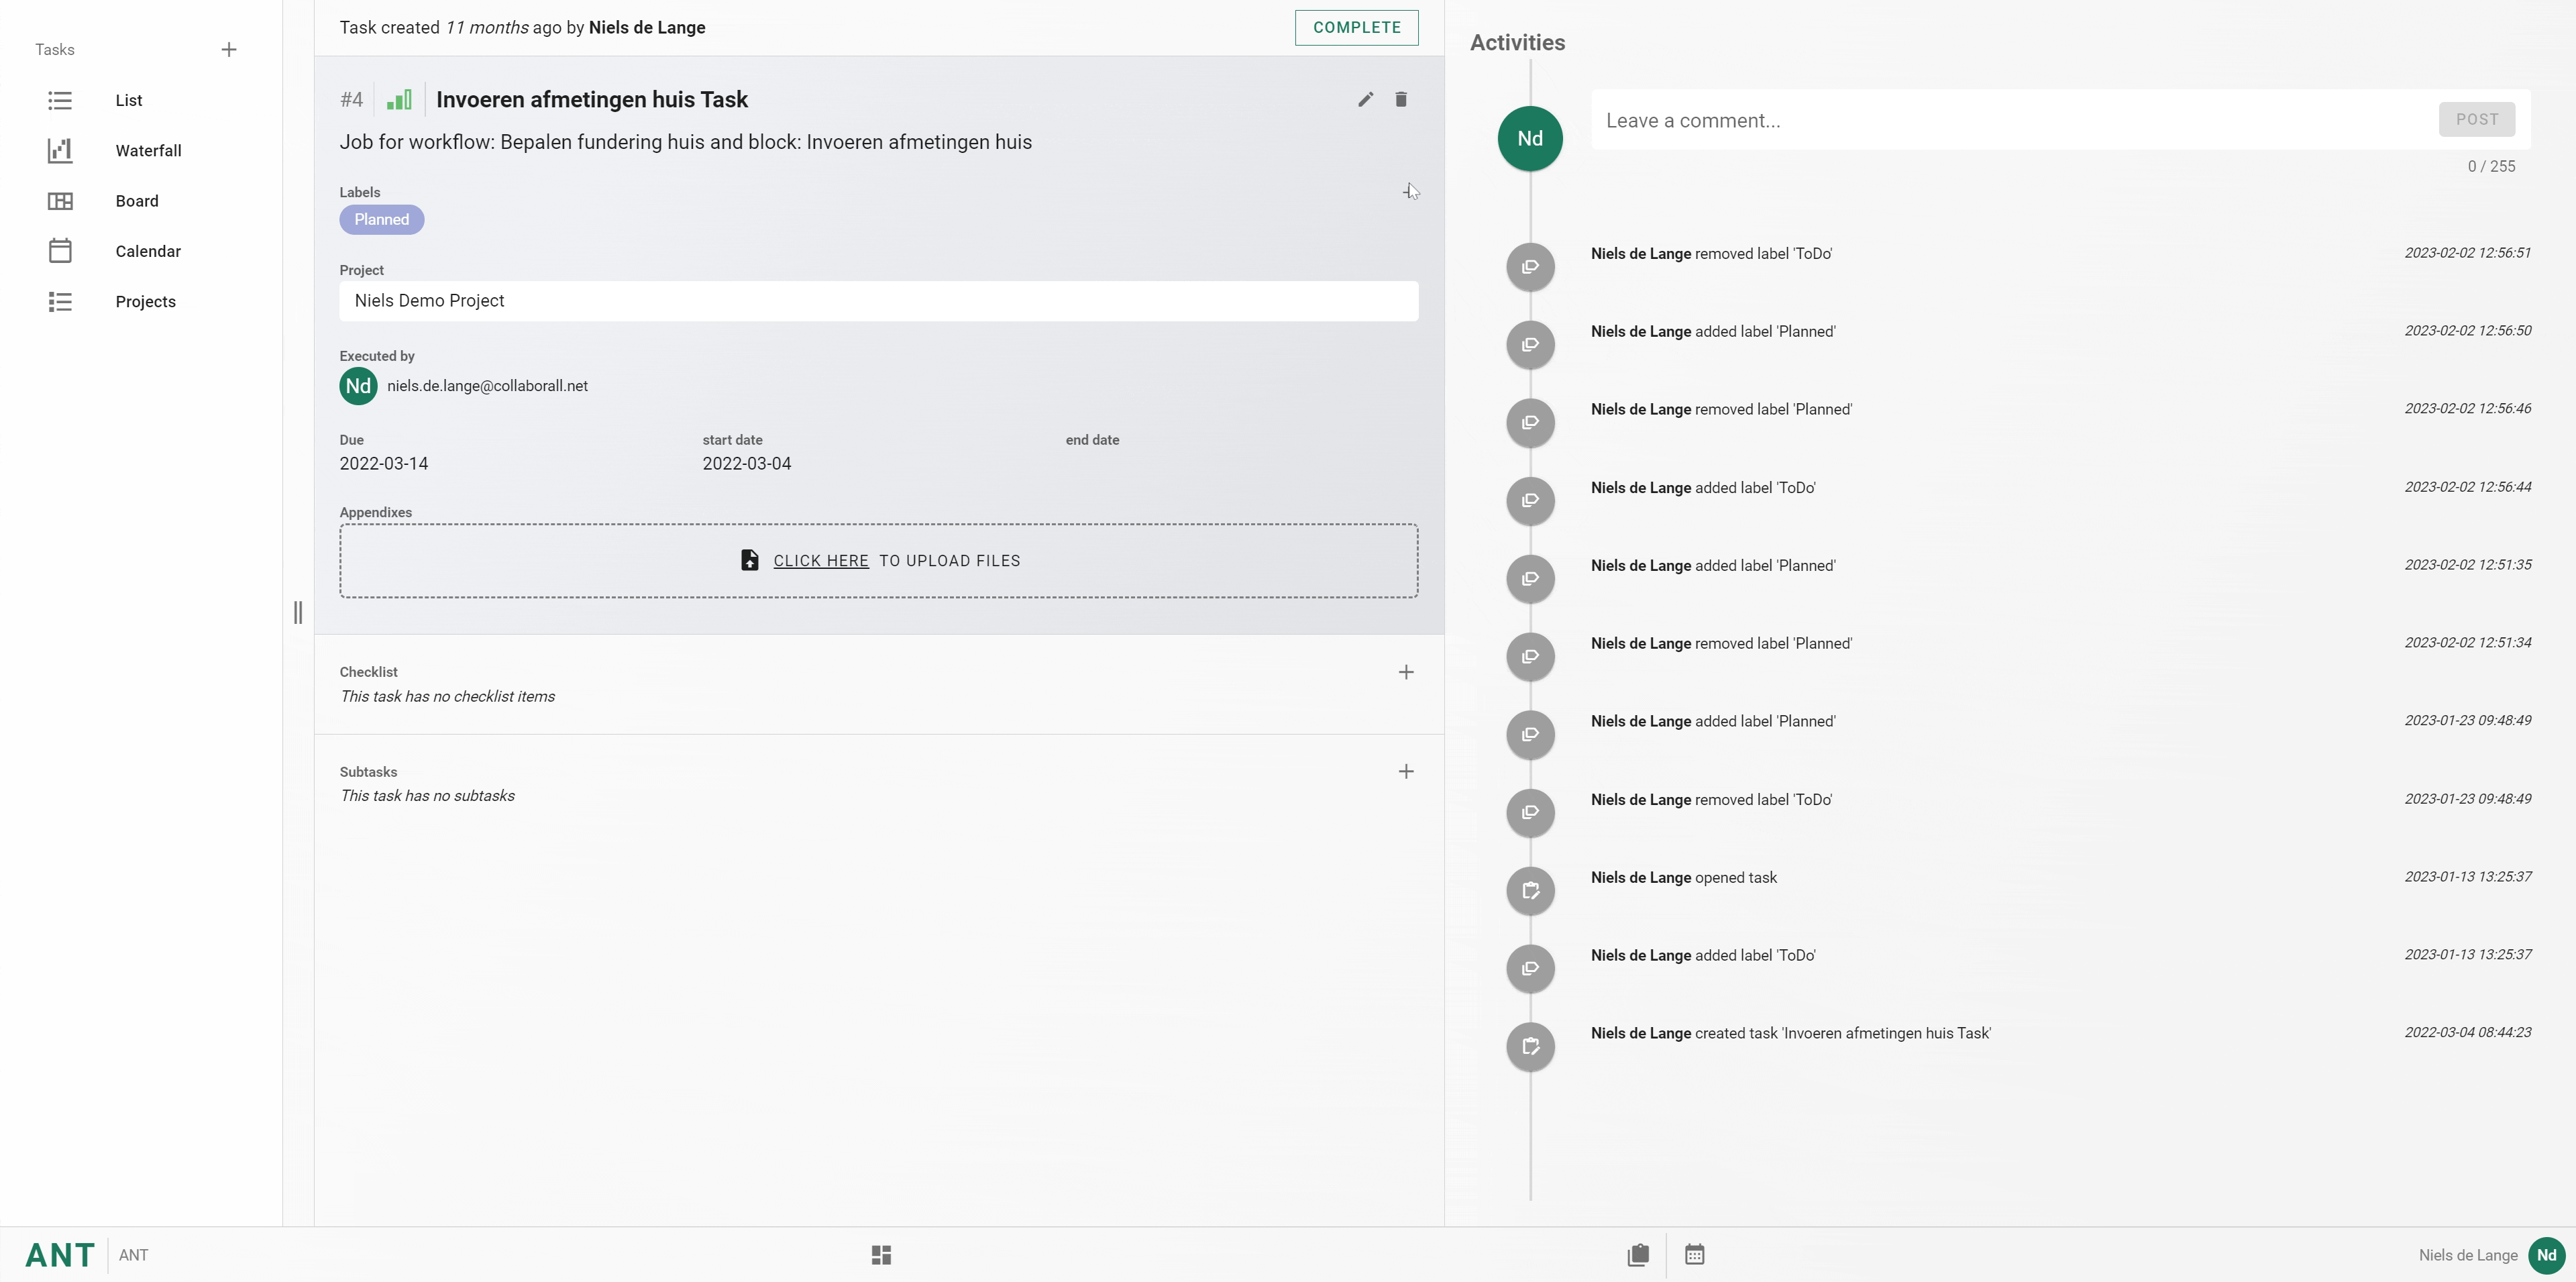This screenshot has height=1282, width=2576.
Task: Mark the task with the COMPLETE button
Action: (x=1356, y=27)
